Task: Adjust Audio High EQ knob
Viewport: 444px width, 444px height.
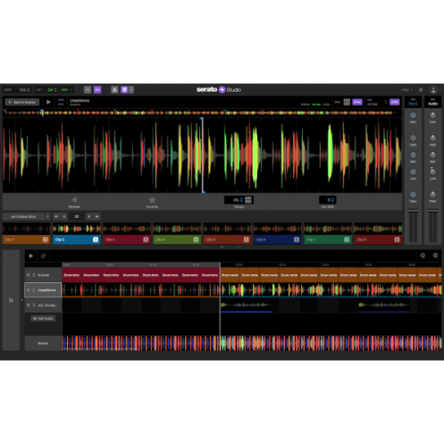Action: tap(432, 138)
